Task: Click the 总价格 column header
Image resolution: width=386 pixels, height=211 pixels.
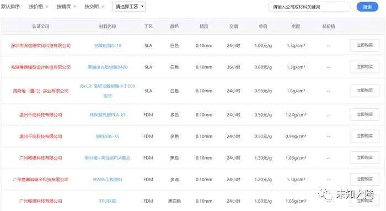Action: click(x=329, y=27)
